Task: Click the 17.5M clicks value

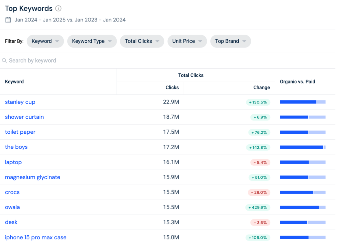Action: pos(171,132)
